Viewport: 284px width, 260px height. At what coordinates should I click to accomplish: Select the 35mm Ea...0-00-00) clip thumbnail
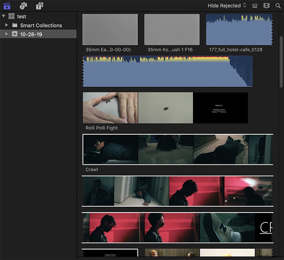pyautogui.click(x=110, y=29)
